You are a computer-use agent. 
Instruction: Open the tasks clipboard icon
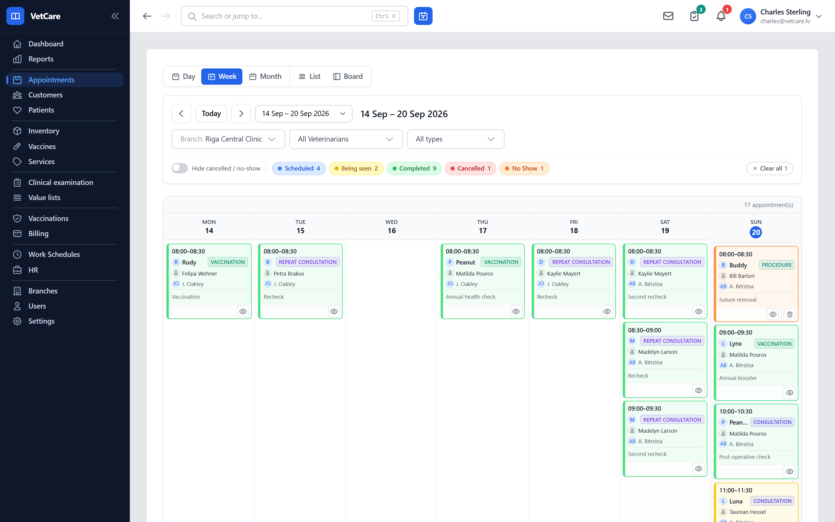click(694, 16)
